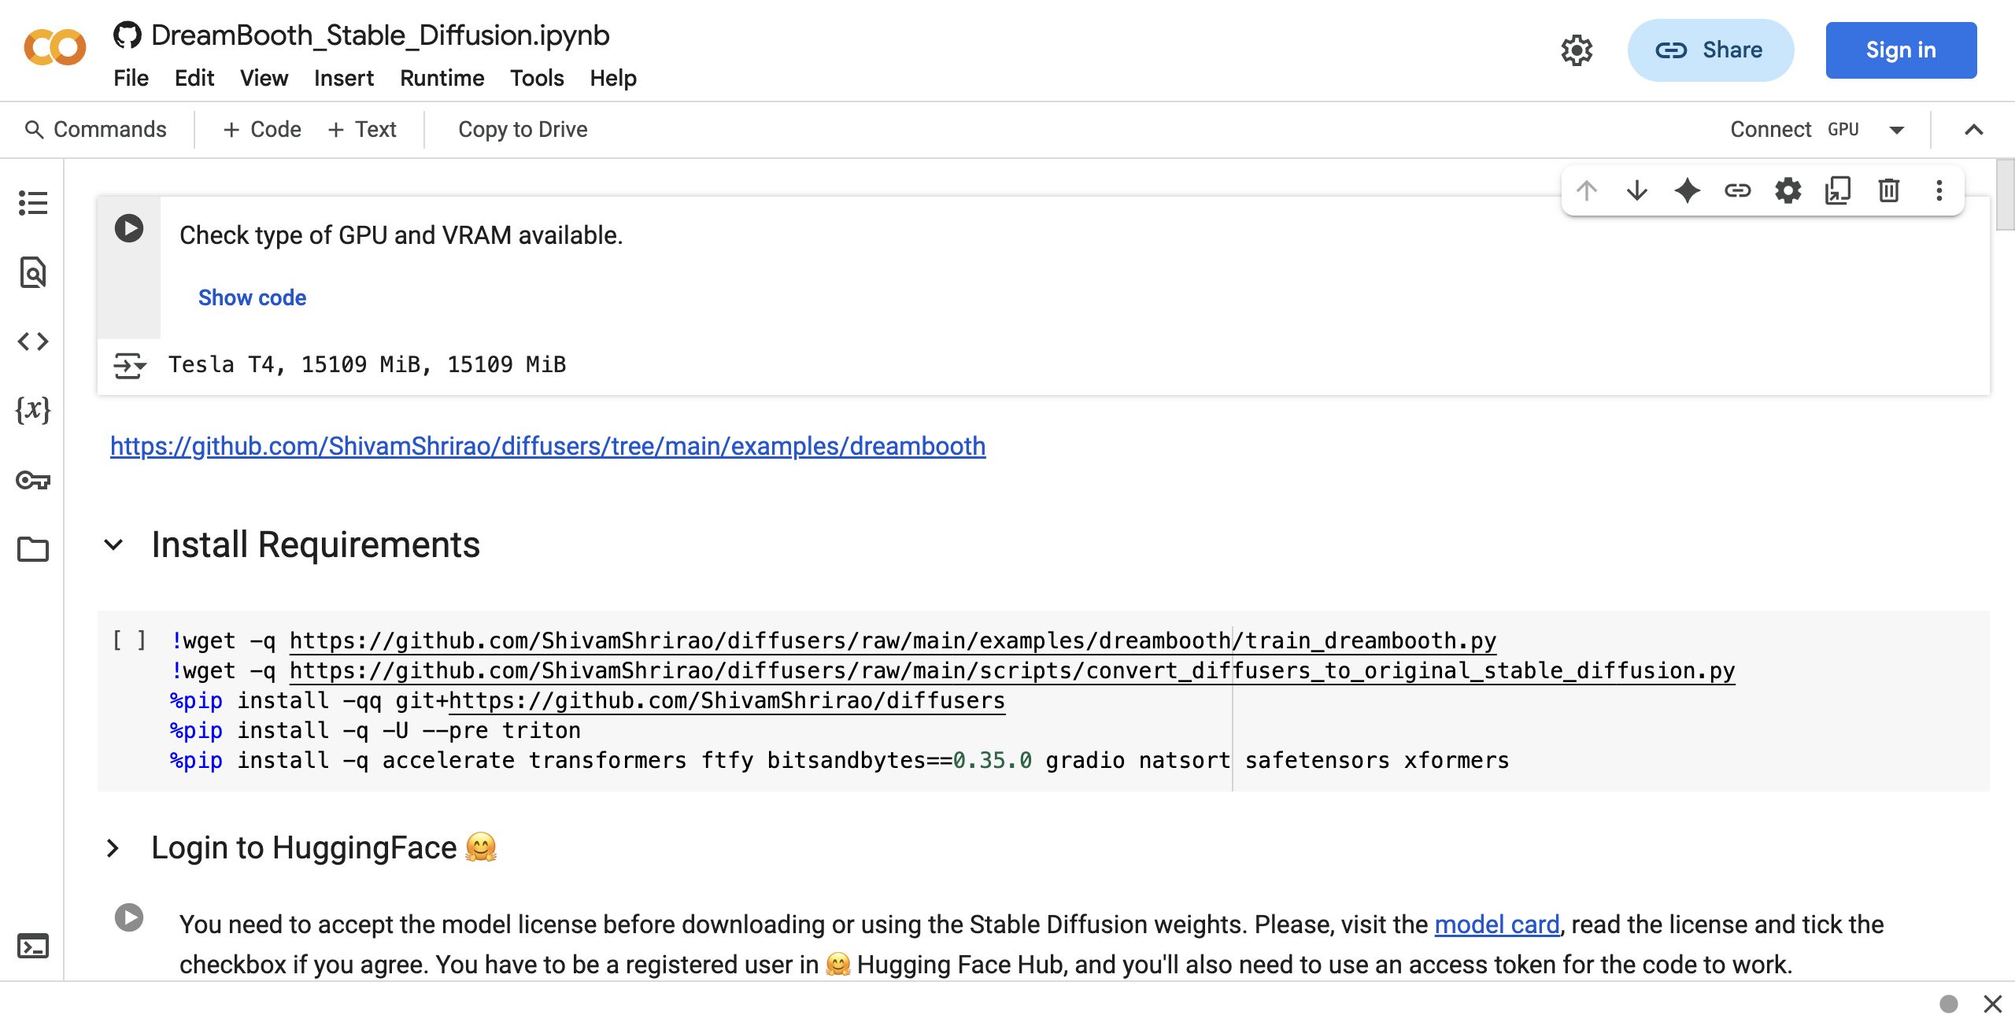Collapse the Install Requirements section
The width and height of the screenshot is (2015, 1026).
(113, 544)
